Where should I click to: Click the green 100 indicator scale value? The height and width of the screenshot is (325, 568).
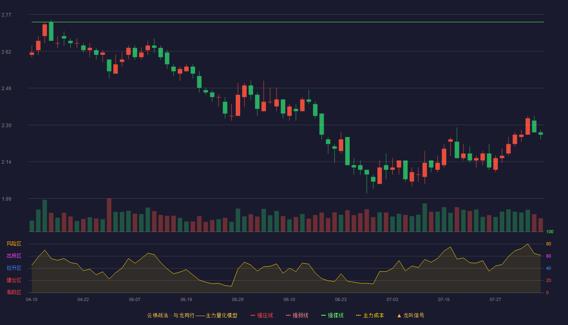tap(550, 232)
